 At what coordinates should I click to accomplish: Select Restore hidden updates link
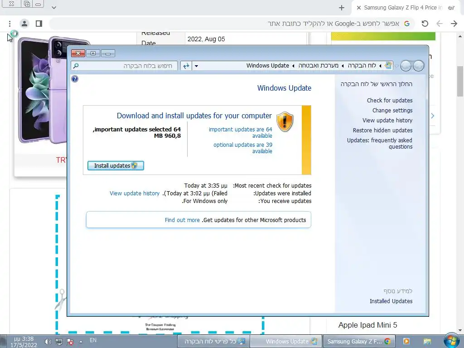[382, 130]
